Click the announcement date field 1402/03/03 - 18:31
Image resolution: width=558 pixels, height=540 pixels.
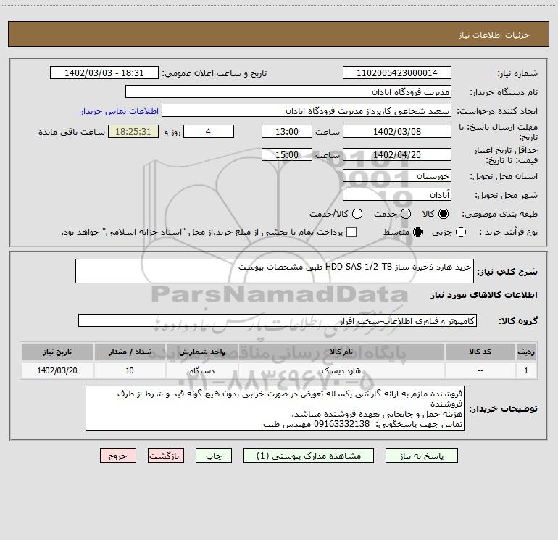[x=104, y=73]
